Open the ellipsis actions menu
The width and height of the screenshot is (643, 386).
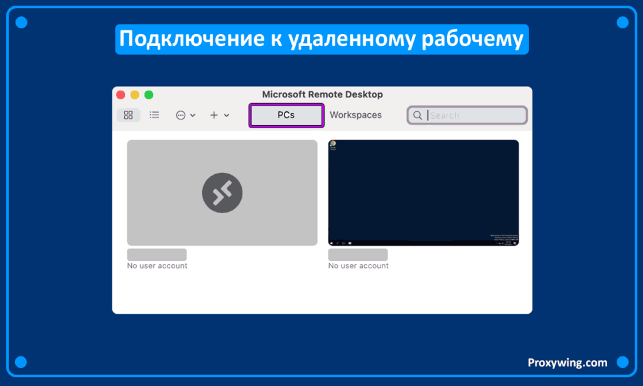[185, 116]
